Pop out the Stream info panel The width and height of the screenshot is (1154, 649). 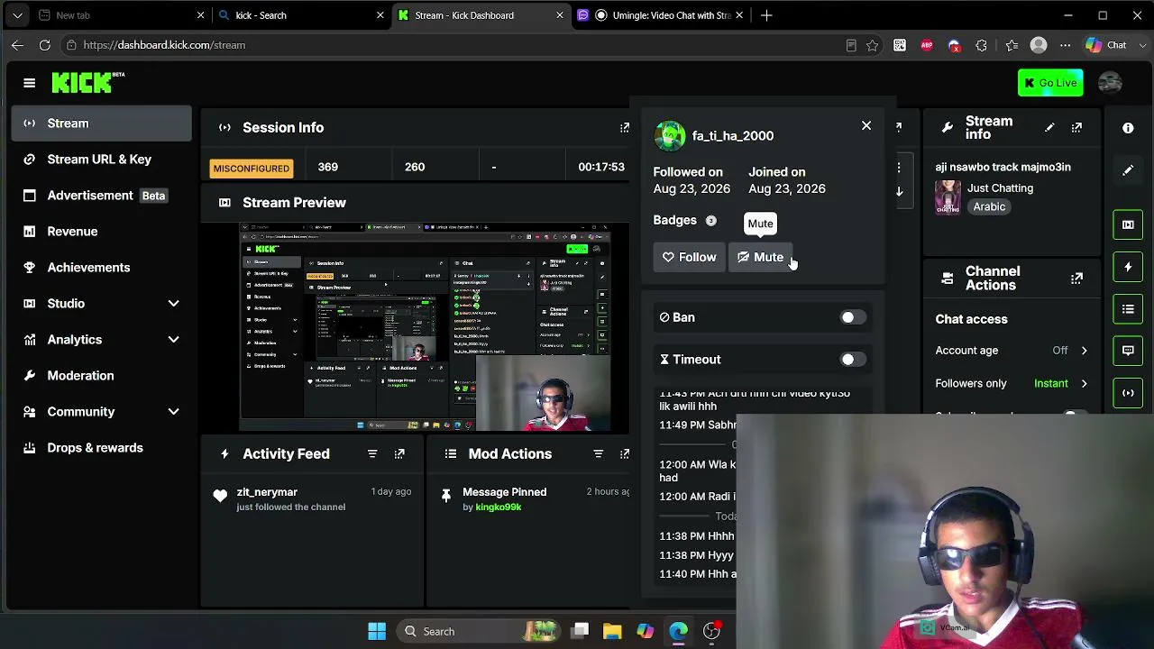[x=1076, y=128]
